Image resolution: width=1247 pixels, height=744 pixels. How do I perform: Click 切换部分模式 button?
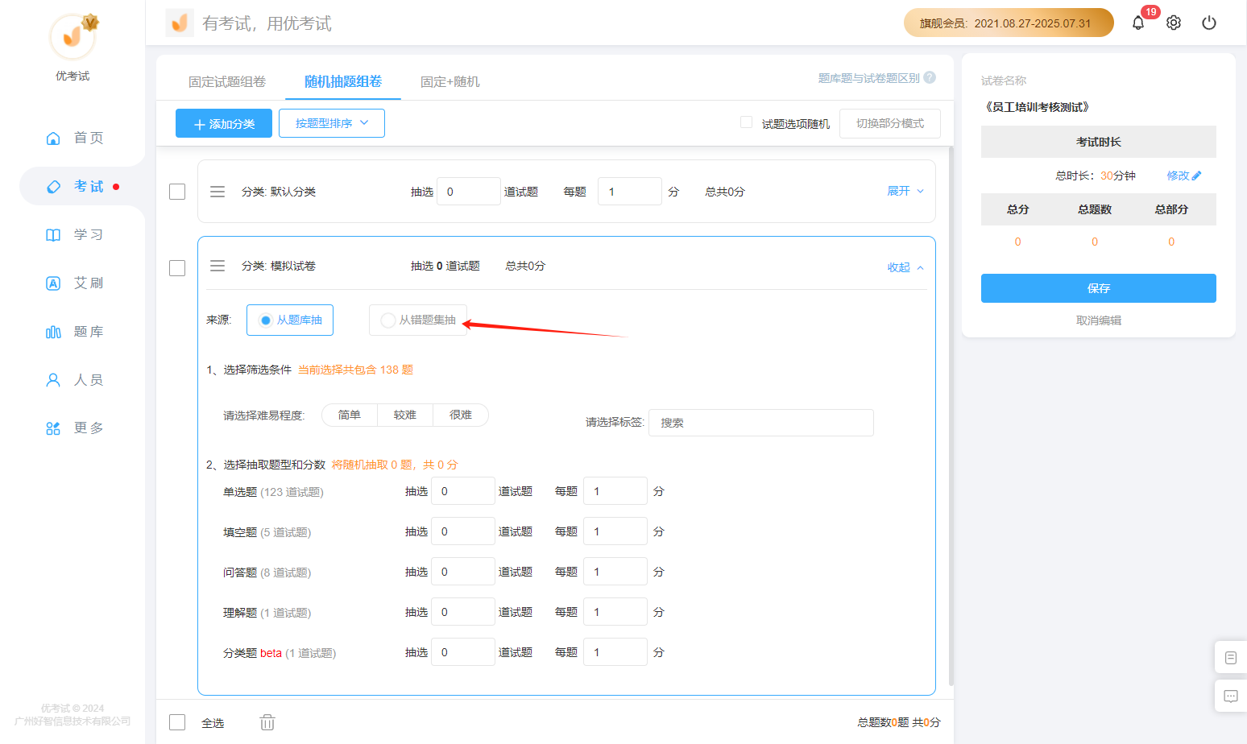click(890, 123)
